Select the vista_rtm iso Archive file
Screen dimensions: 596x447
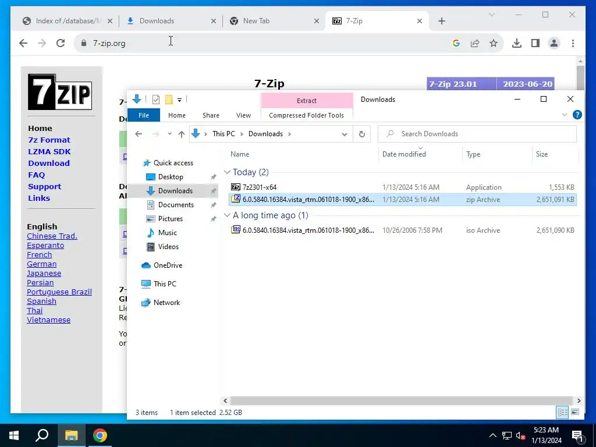click(x=403, y=230)
